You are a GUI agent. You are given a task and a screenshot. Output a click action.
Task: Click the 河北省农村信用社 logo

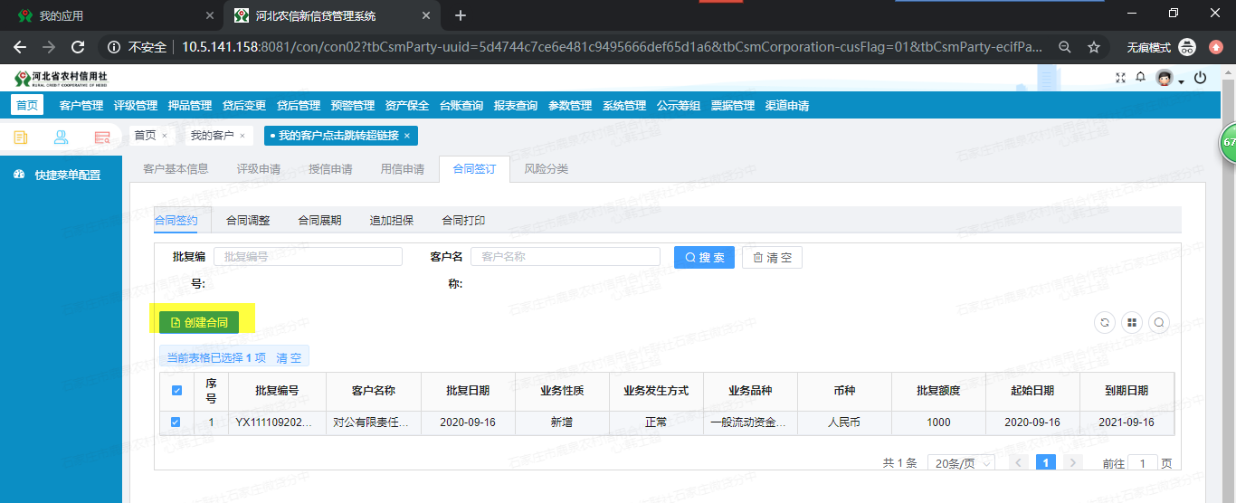pos(61,79)
